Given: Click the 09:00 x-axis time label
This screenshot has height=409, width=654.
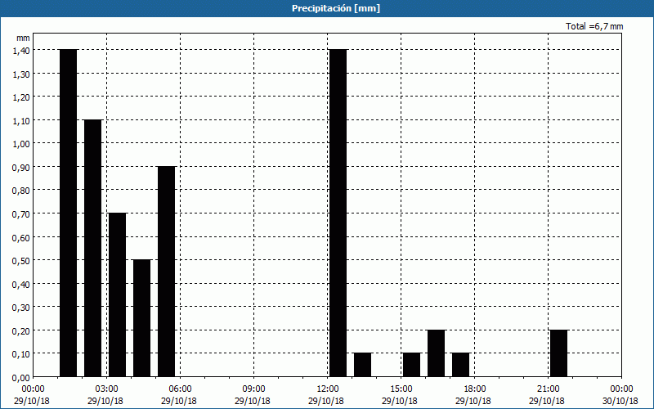Looking at the screenshot, I should 254,389.
